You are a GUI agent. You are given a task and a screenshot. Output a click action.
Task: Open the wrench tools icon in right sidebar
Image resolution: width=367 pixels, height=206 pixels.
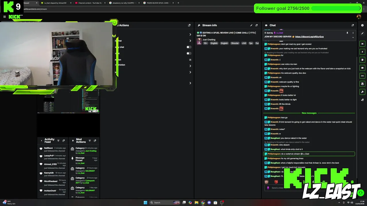[x=362, y=92]
